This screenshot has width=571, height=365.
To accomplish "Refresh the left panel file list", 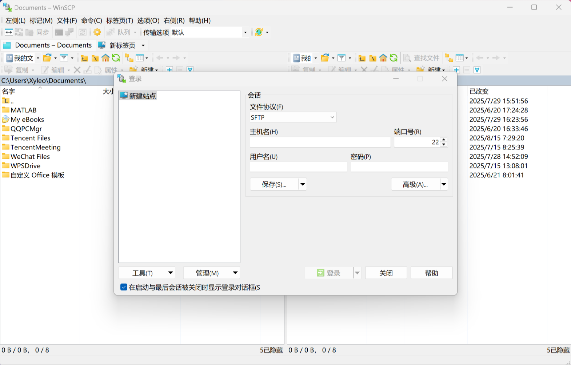I will tap(116, 58).
